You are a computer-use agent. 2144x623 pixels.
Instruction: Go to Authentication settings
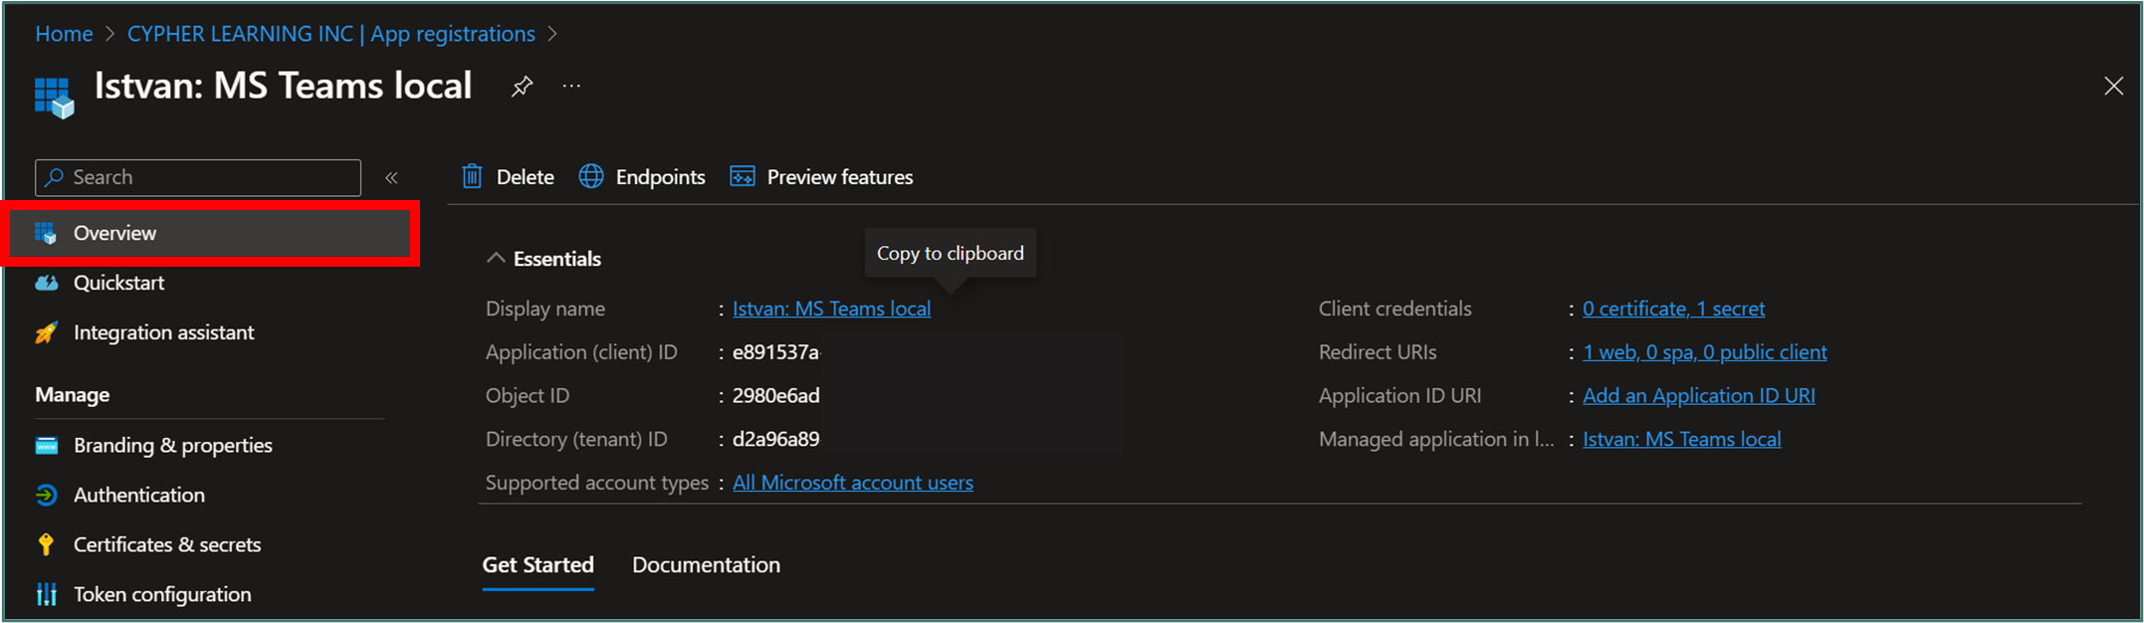138,495
